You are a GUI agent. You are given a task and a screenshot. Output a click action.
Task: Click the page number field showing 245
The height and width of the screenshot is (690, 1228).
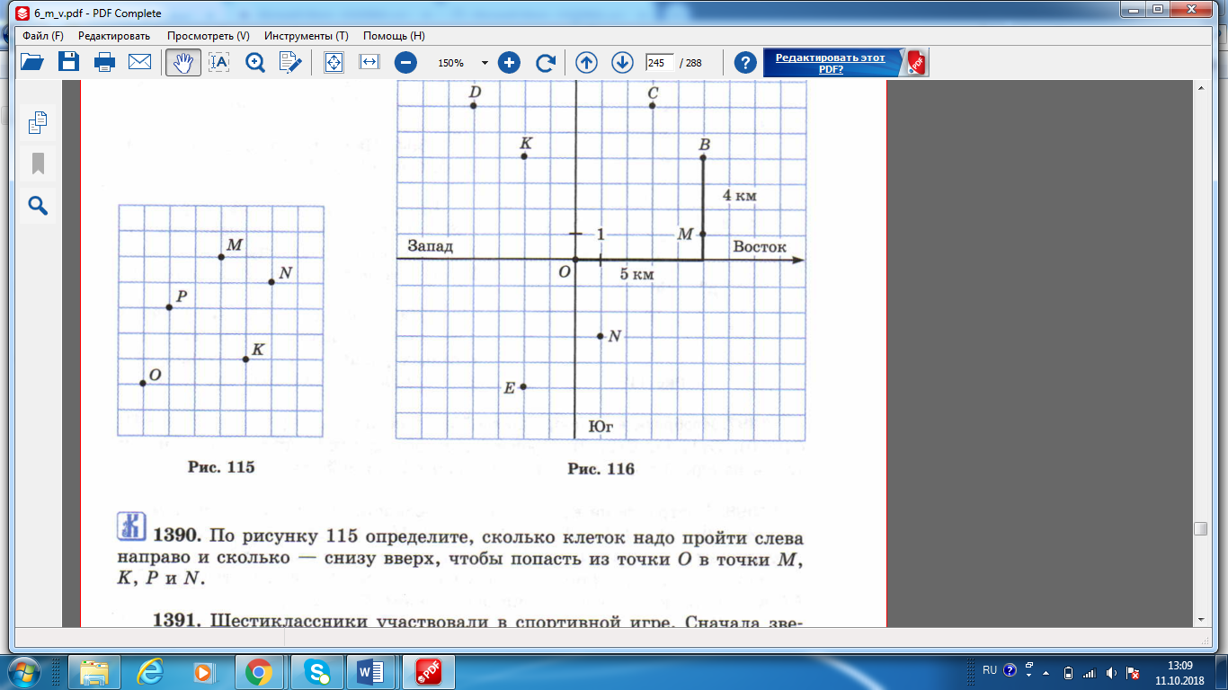pos(660,63)
